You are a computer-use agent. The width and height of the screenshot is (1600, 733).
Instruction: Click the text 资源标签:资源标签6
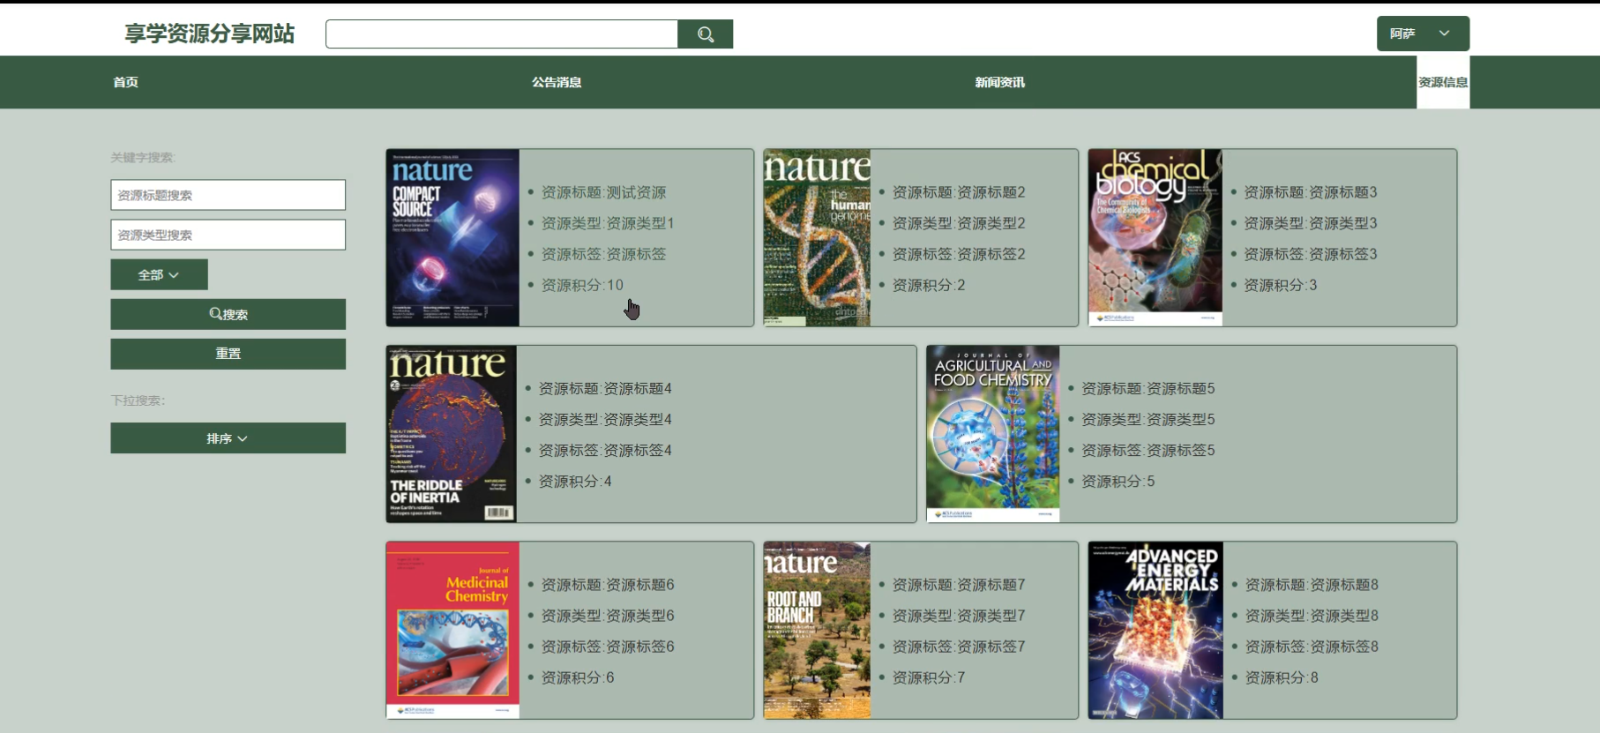pyautogui.click(x=608, y=647)
